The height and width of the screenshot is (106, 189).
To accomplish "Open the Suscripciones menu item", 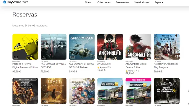I will tap(142, 2).
